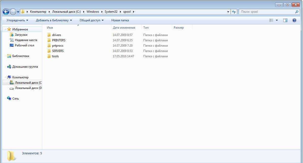Select the drivers folder icon
This screenshot has width=303, height=163.
tap(49, 35)
